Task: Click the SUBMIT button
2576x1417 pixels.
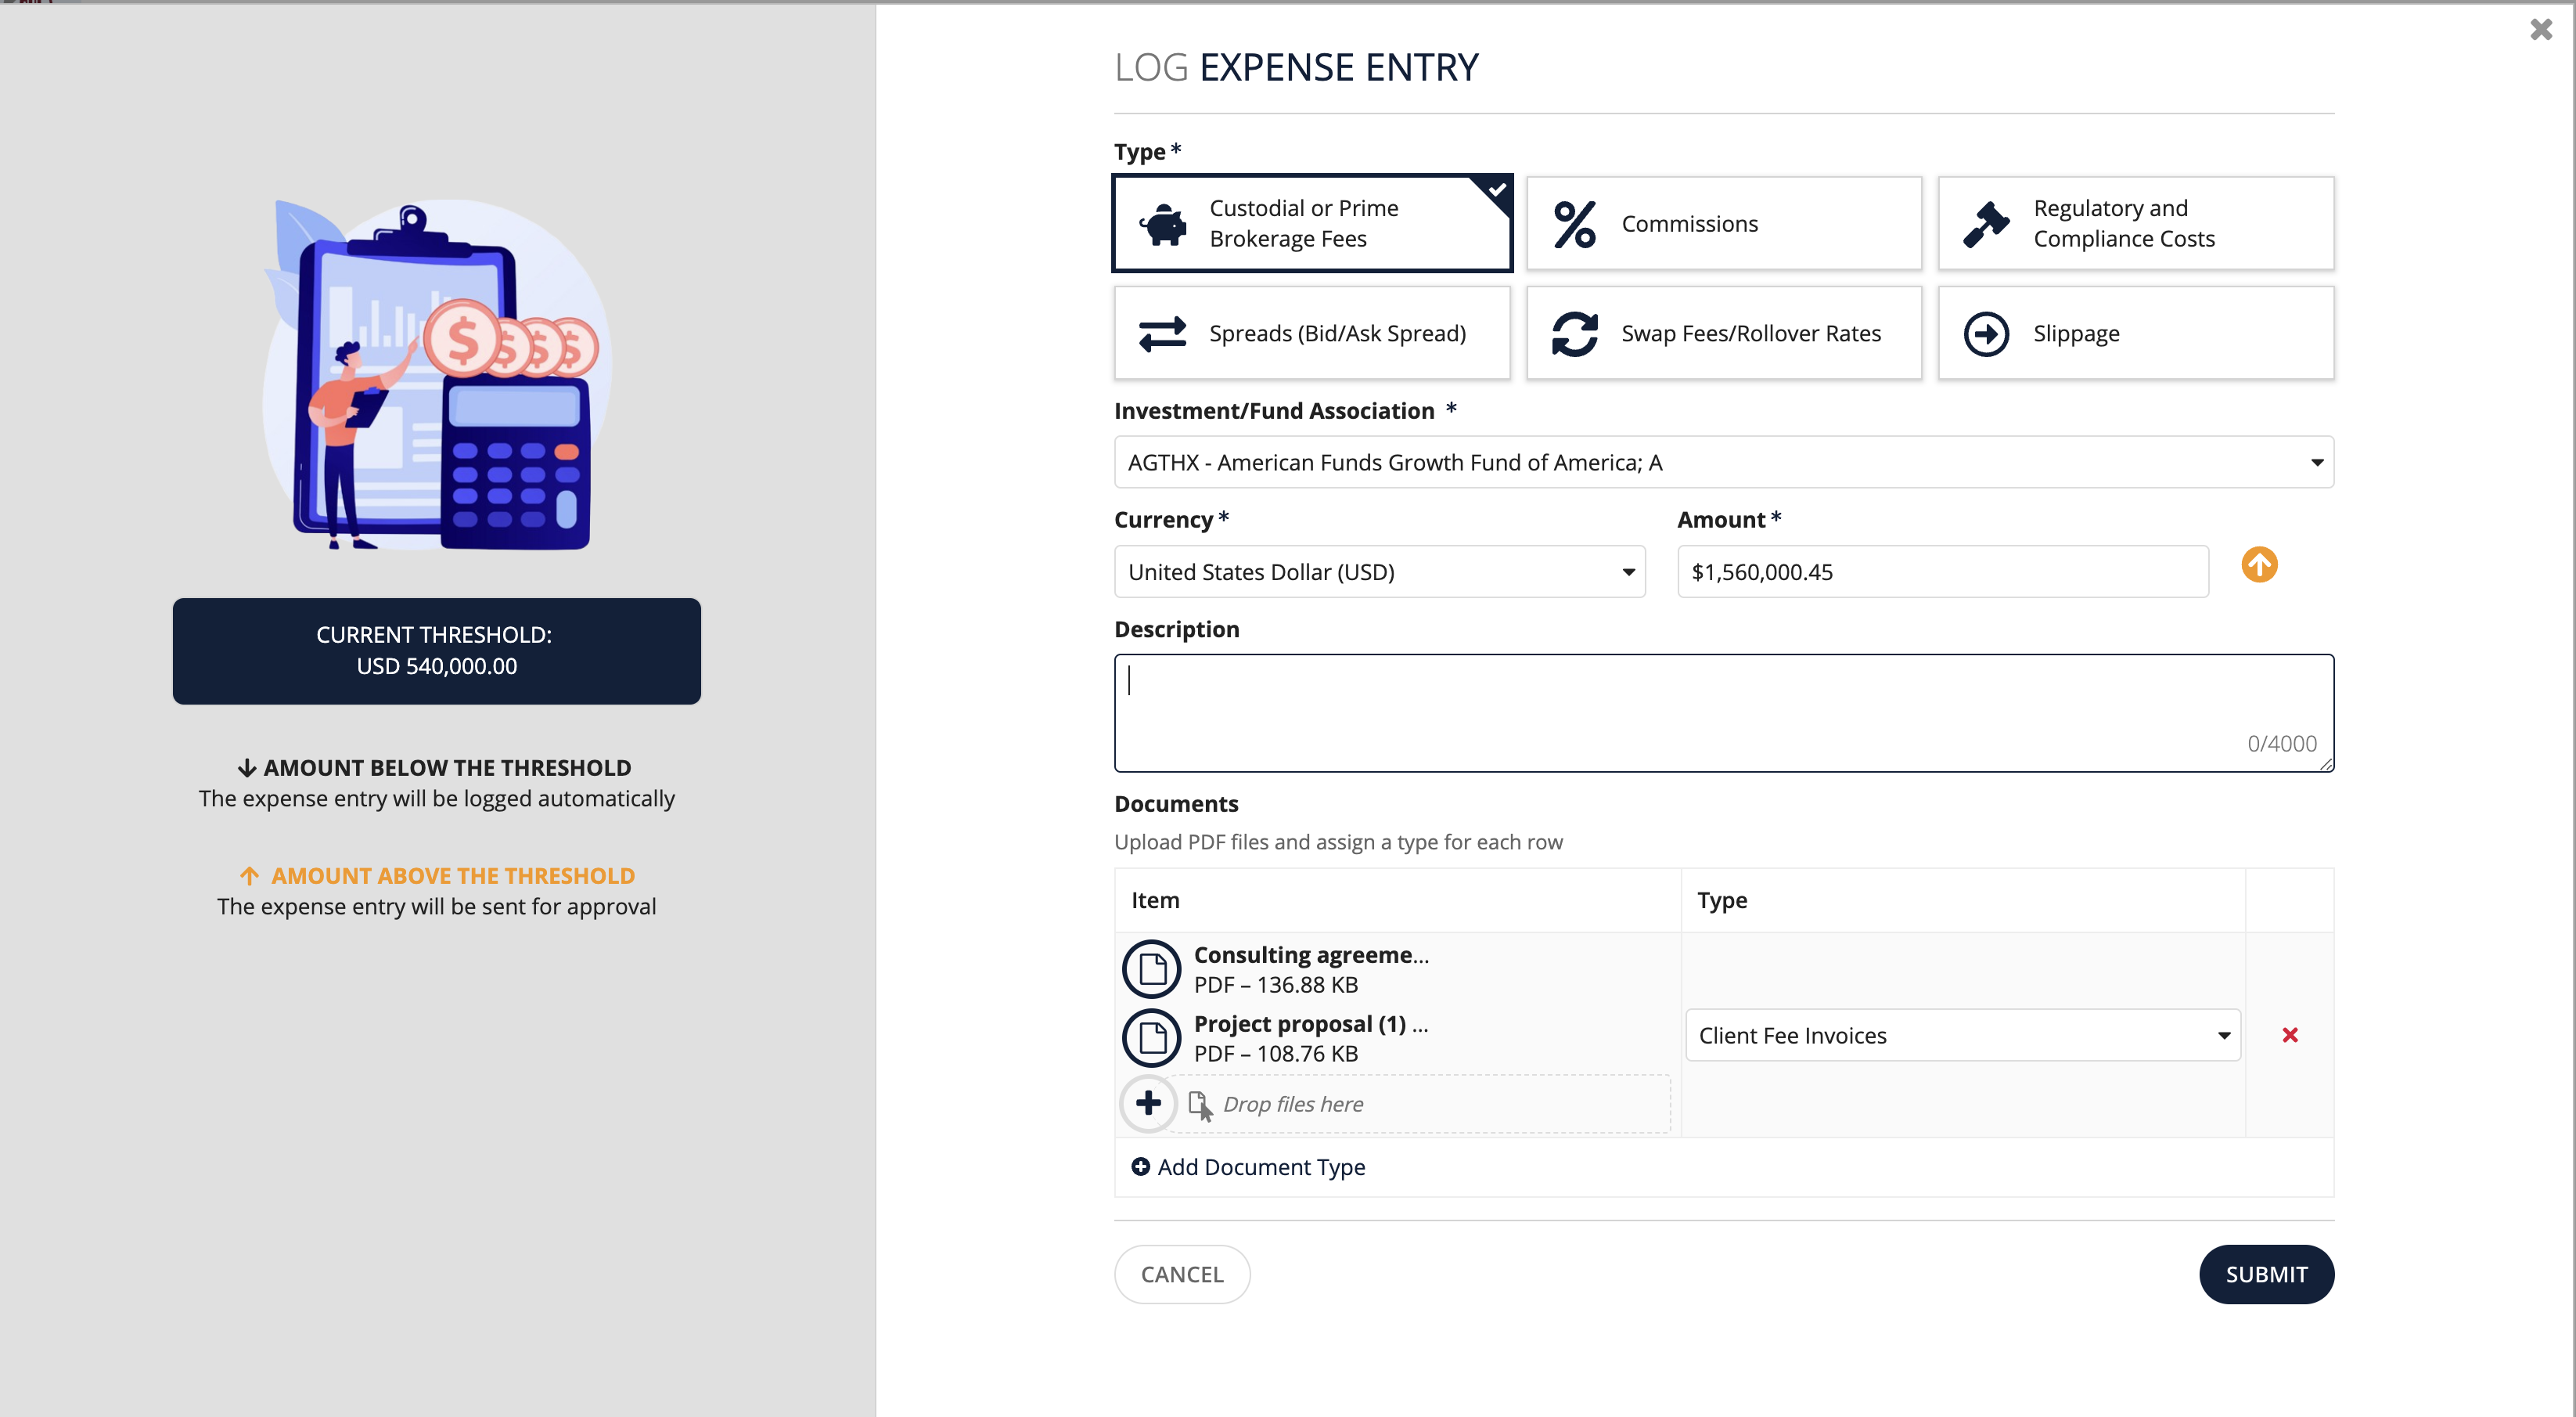Action: click(x=2266, y=1274)
